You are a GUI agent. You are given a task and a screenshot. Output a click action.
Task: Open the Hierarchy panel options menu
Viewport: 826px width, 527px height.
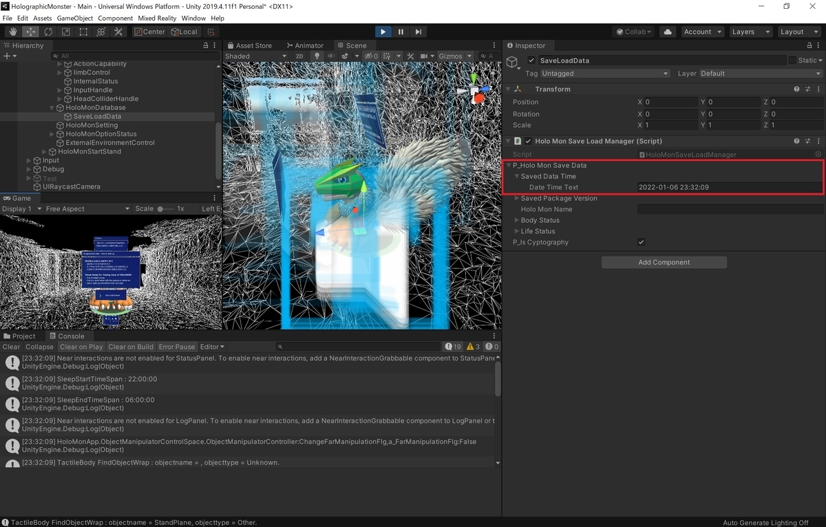point(215,45)
